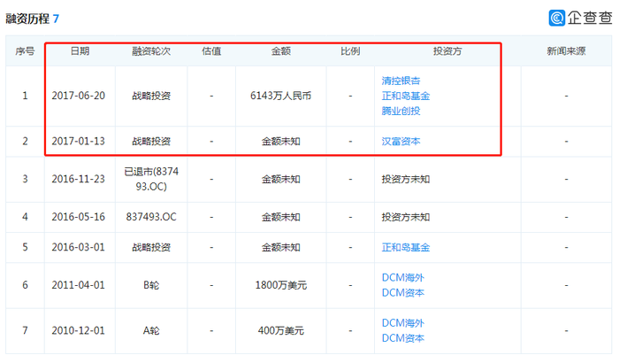The image size is (619, 363).
Task: Click the 已退市(837493.OC) round cell
Action: (151, 179)
